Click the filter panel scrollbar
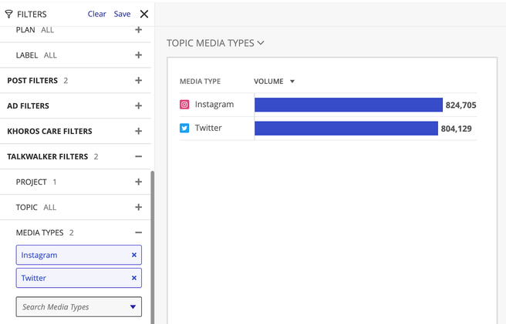The image size is (506, 324). 152,247
